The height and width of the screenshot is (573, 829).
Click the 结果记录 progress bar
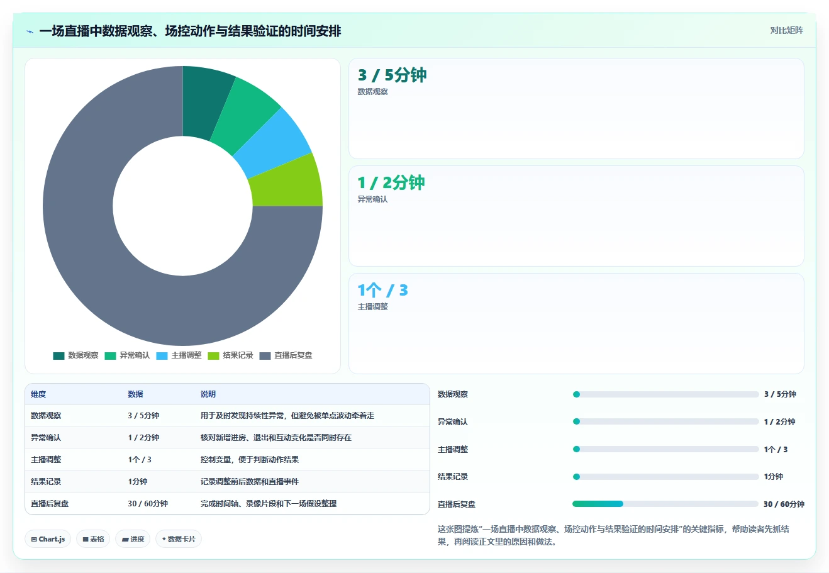(665, 477)
